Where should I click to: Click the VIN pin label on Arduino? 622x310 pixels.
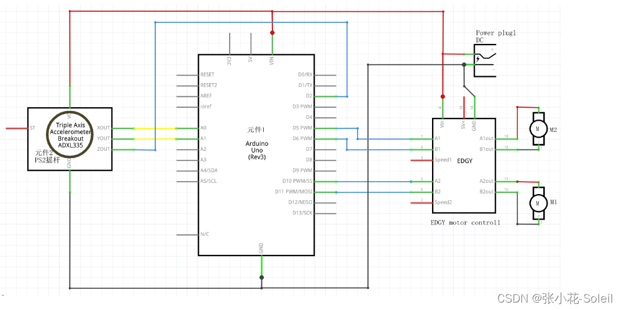click(x=272, y=61)
